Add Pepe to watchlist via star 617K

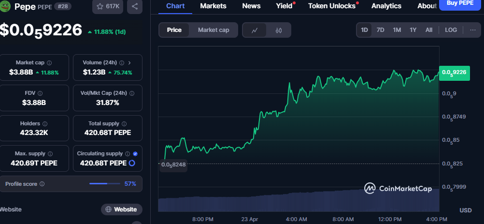[108, 6]
